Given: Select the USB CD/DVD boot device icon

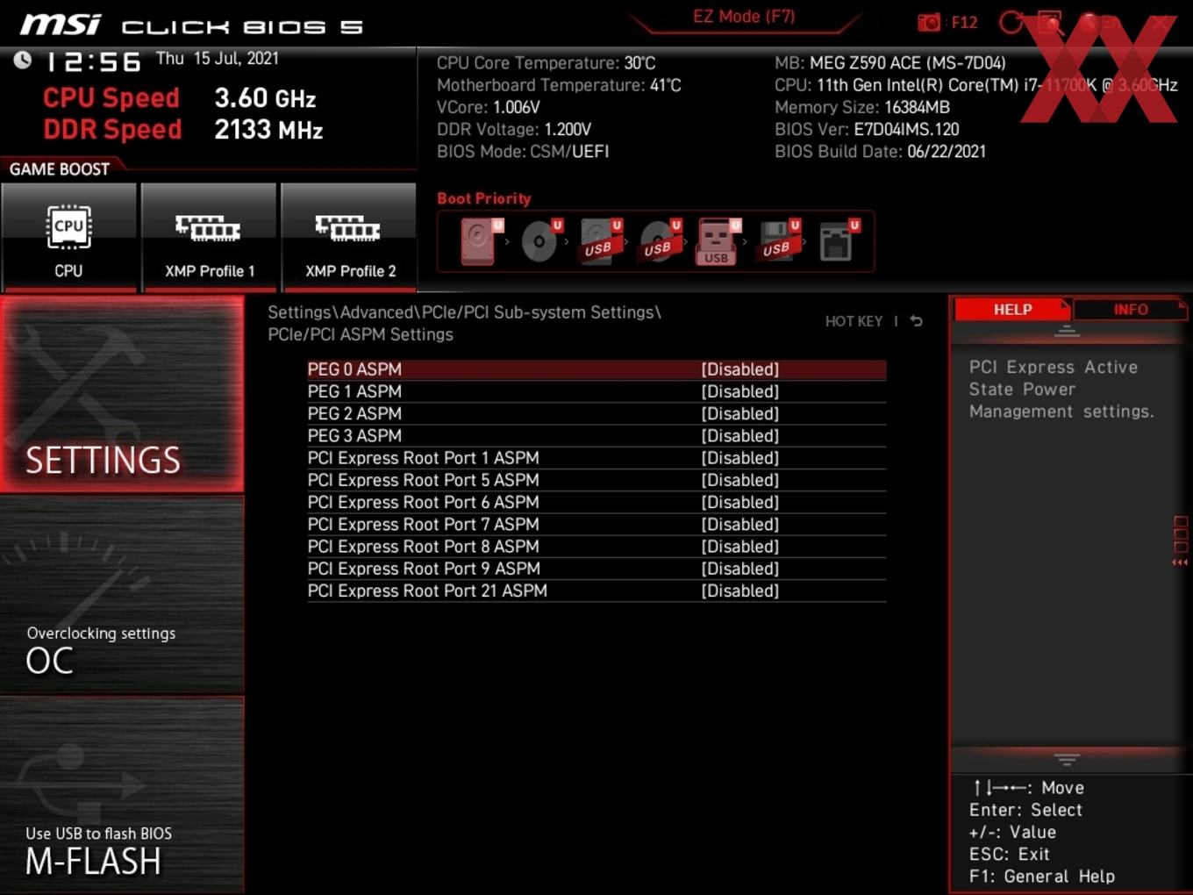Looking at the screenshot, I should click(x=660, y=241).
